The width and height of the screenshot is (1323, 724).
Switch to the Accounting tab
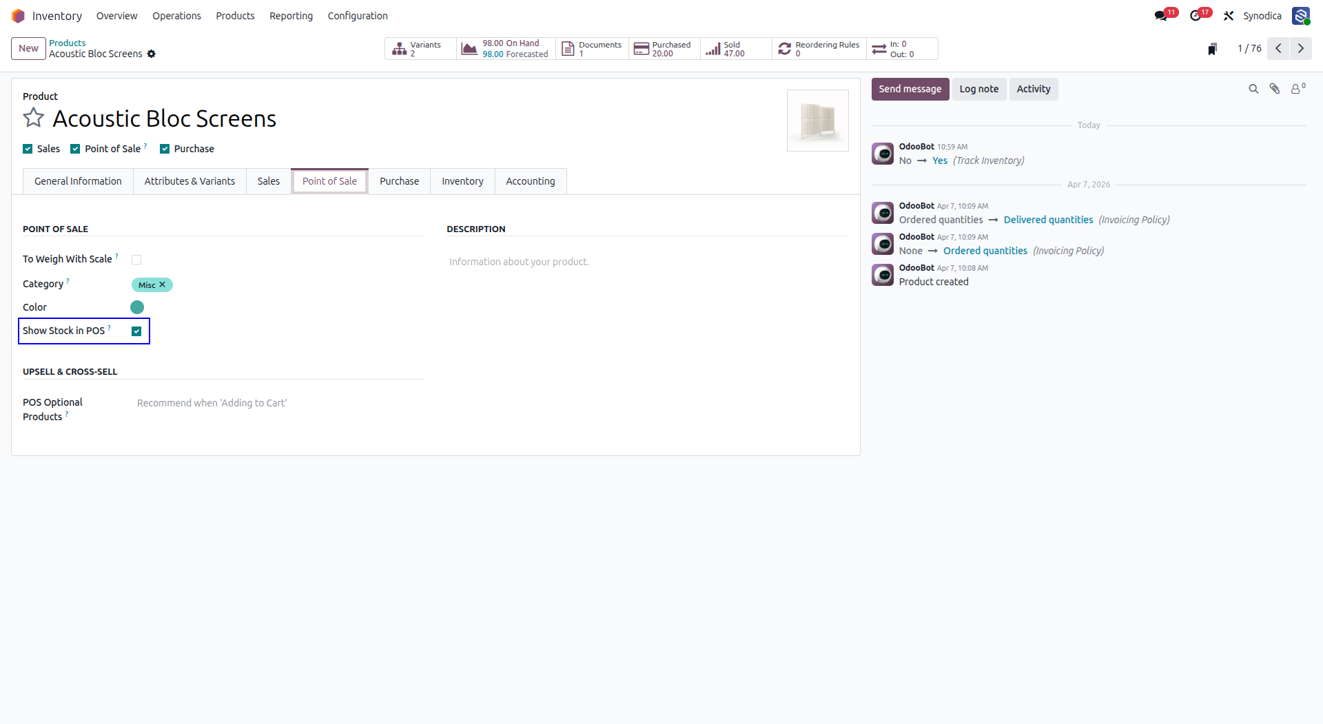pyautogui.click(x=530, y=181)
